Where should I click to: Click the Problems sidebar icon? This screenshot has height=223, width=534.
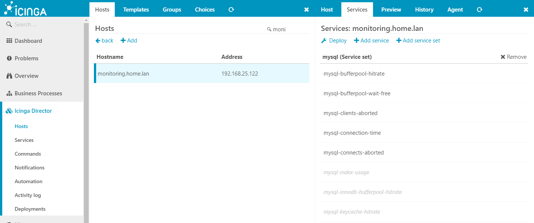[9, 58]
